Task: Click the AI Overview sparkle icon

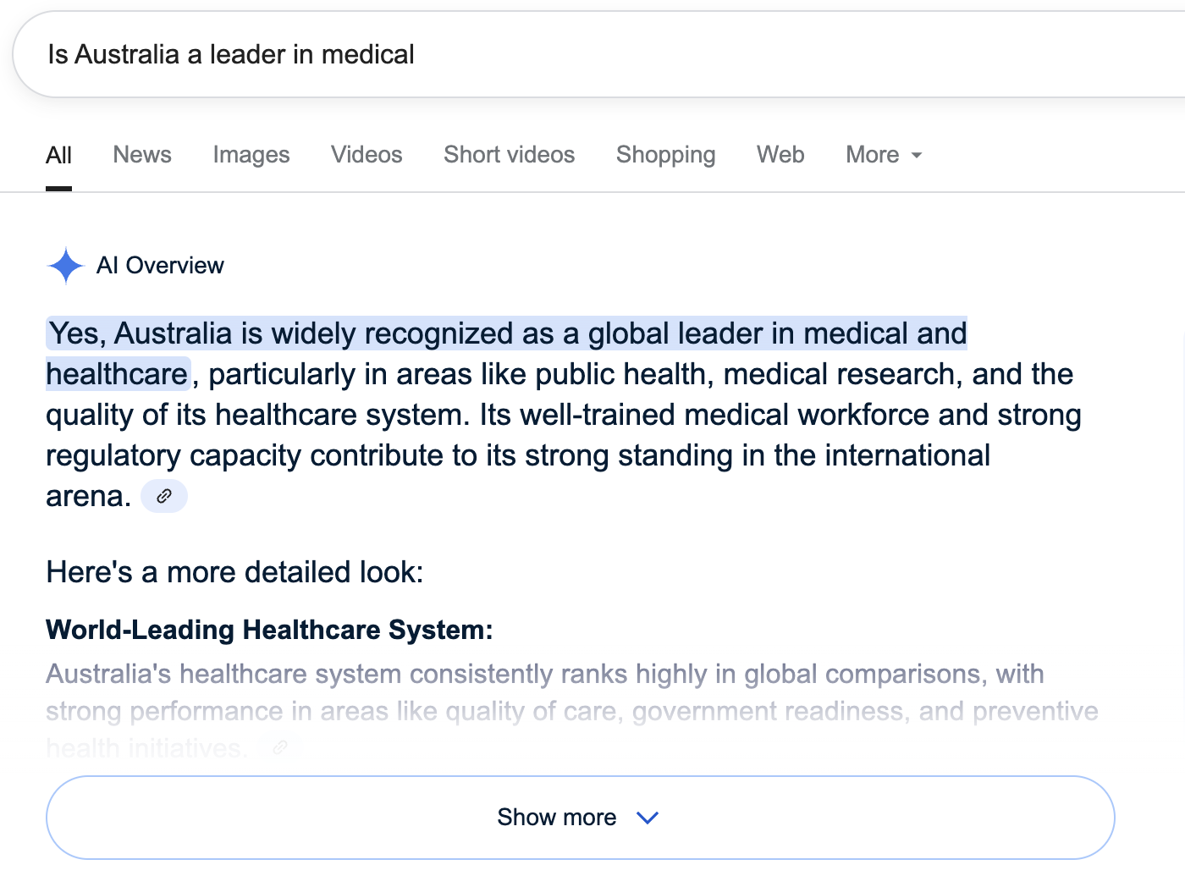Action: pos(65,266)
